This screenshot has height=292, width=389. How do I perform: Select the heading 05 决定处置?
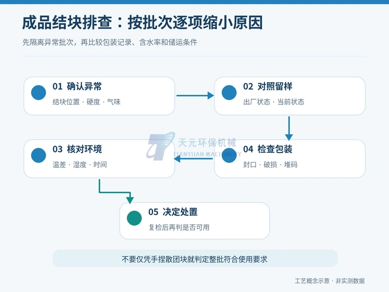click(x=173, y=212)
